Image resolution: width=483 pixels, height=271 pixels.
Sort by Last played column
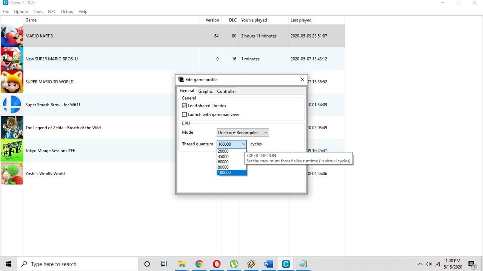click(x=316, y=20)
